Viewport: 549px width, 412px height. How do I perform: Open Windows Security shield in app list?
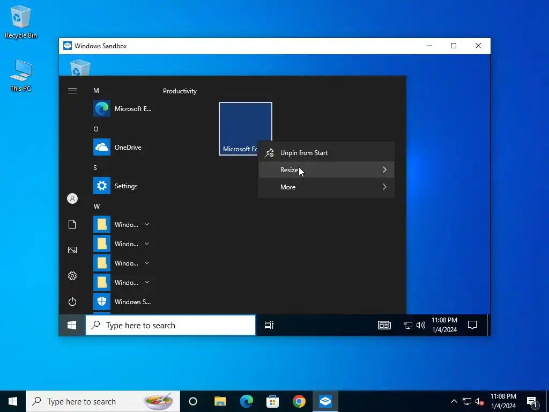click(x=122, y=301)
